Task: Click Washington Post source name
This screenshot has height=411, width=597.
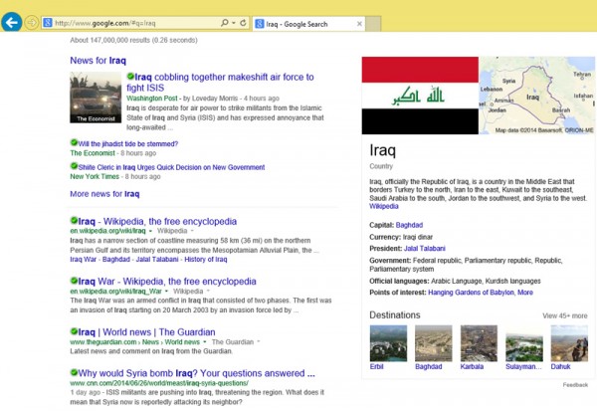Action: pyautogui.click(x=152, y=99)
